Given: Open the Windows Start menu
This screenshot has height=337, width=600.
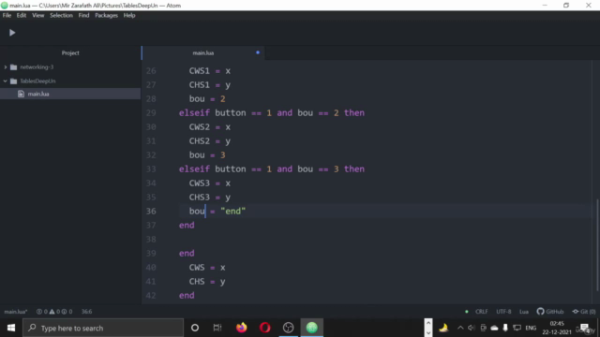Looking at the screenshot, I should pos(11,328).
